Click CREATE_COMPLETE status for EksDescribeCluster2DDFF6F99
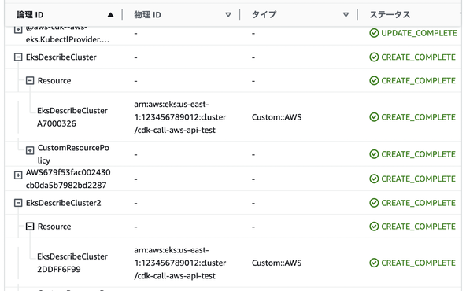Image resolution: width=466 pixels, height=291 pixels. click(419, 263)
